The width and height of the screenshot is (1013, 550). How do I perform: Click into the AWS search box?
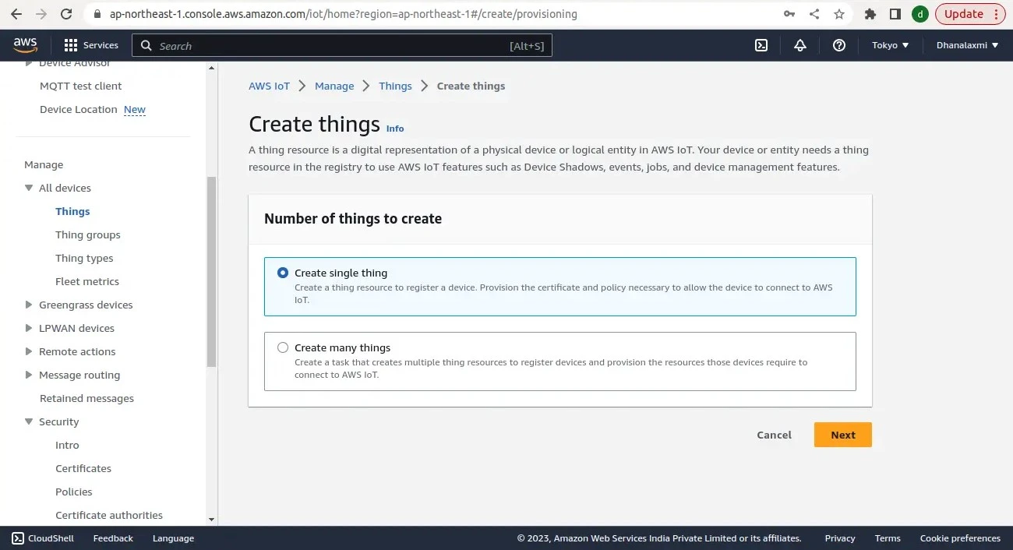(342, 46)
